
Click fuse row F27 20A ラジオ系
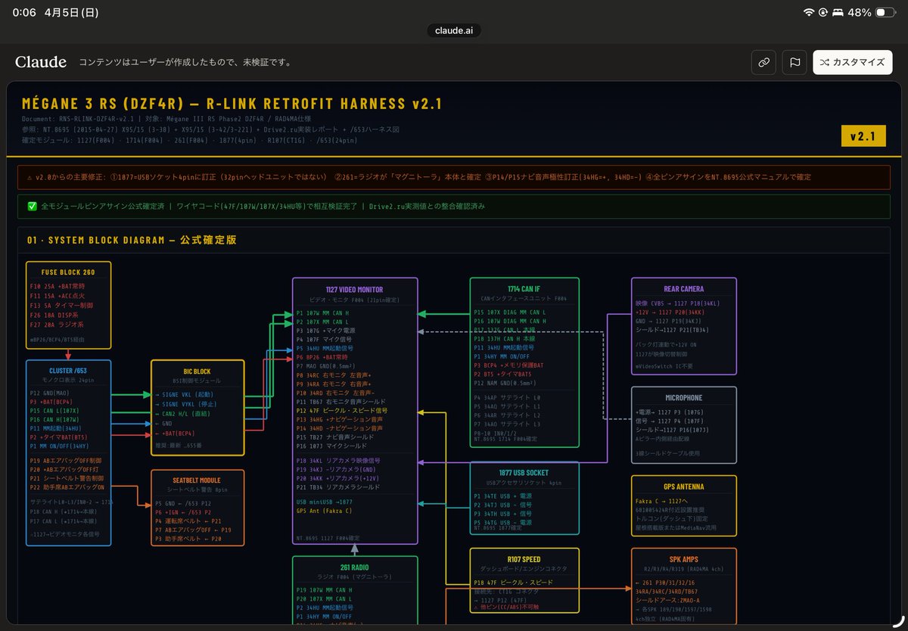57,325
